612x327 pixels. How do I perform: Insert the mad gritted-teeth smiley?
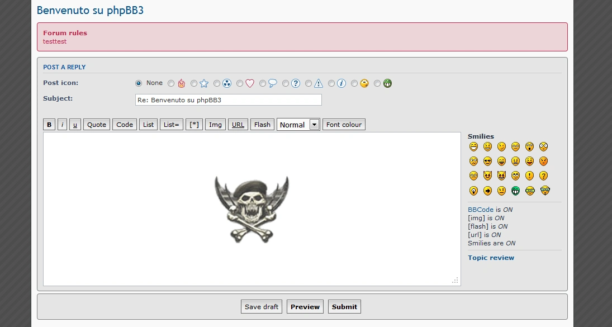pos(516,161)
